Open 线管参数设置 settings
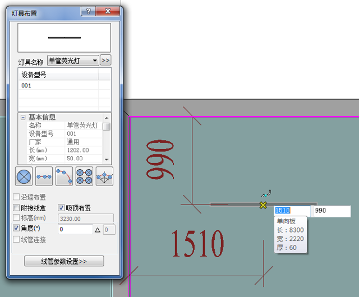Viewport: 359px width, 297px height. click(x=64, y=261)
